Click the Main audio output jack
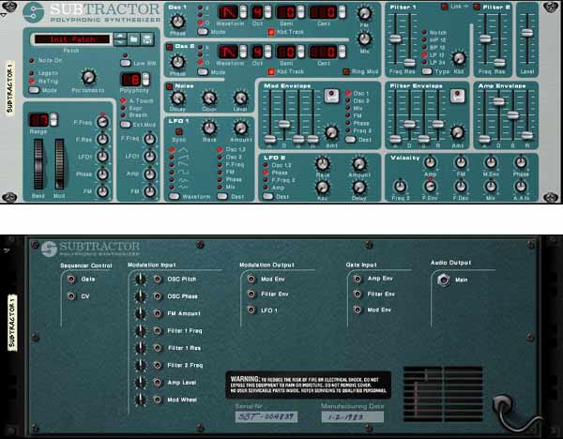The height and width of the screenshot is (439, 563). [444, 280]
